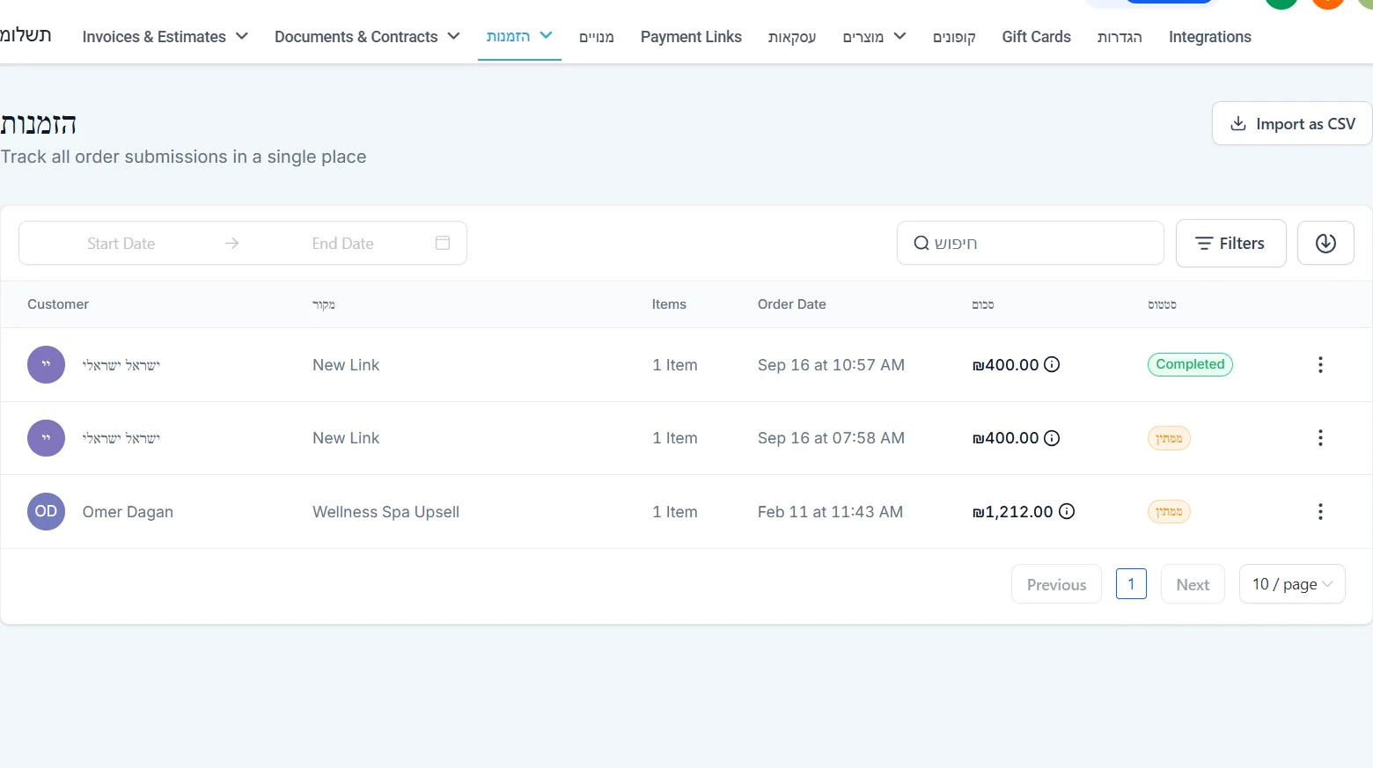This screenshot has width=1373, height=768.
Task: Click Wellness Spa Upsell source text
Action: pos(385,512)
